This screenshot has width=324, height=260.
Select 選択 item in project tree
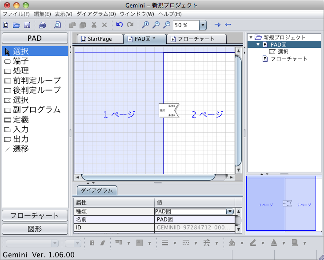pyautogui.click(x=279, y=51)
